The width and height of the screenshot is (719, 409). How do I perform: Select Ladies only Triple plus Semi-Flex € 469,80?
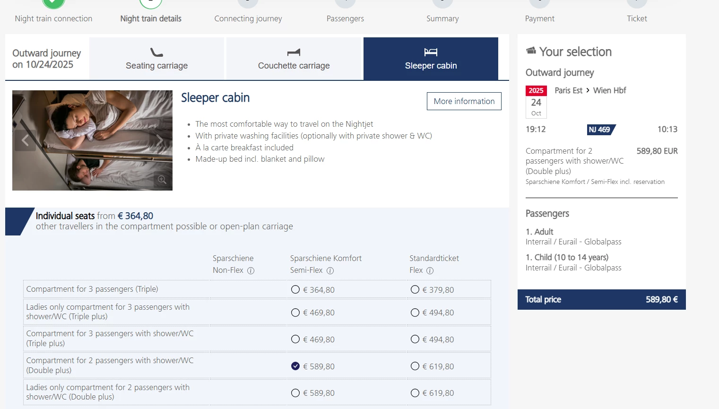295,313
